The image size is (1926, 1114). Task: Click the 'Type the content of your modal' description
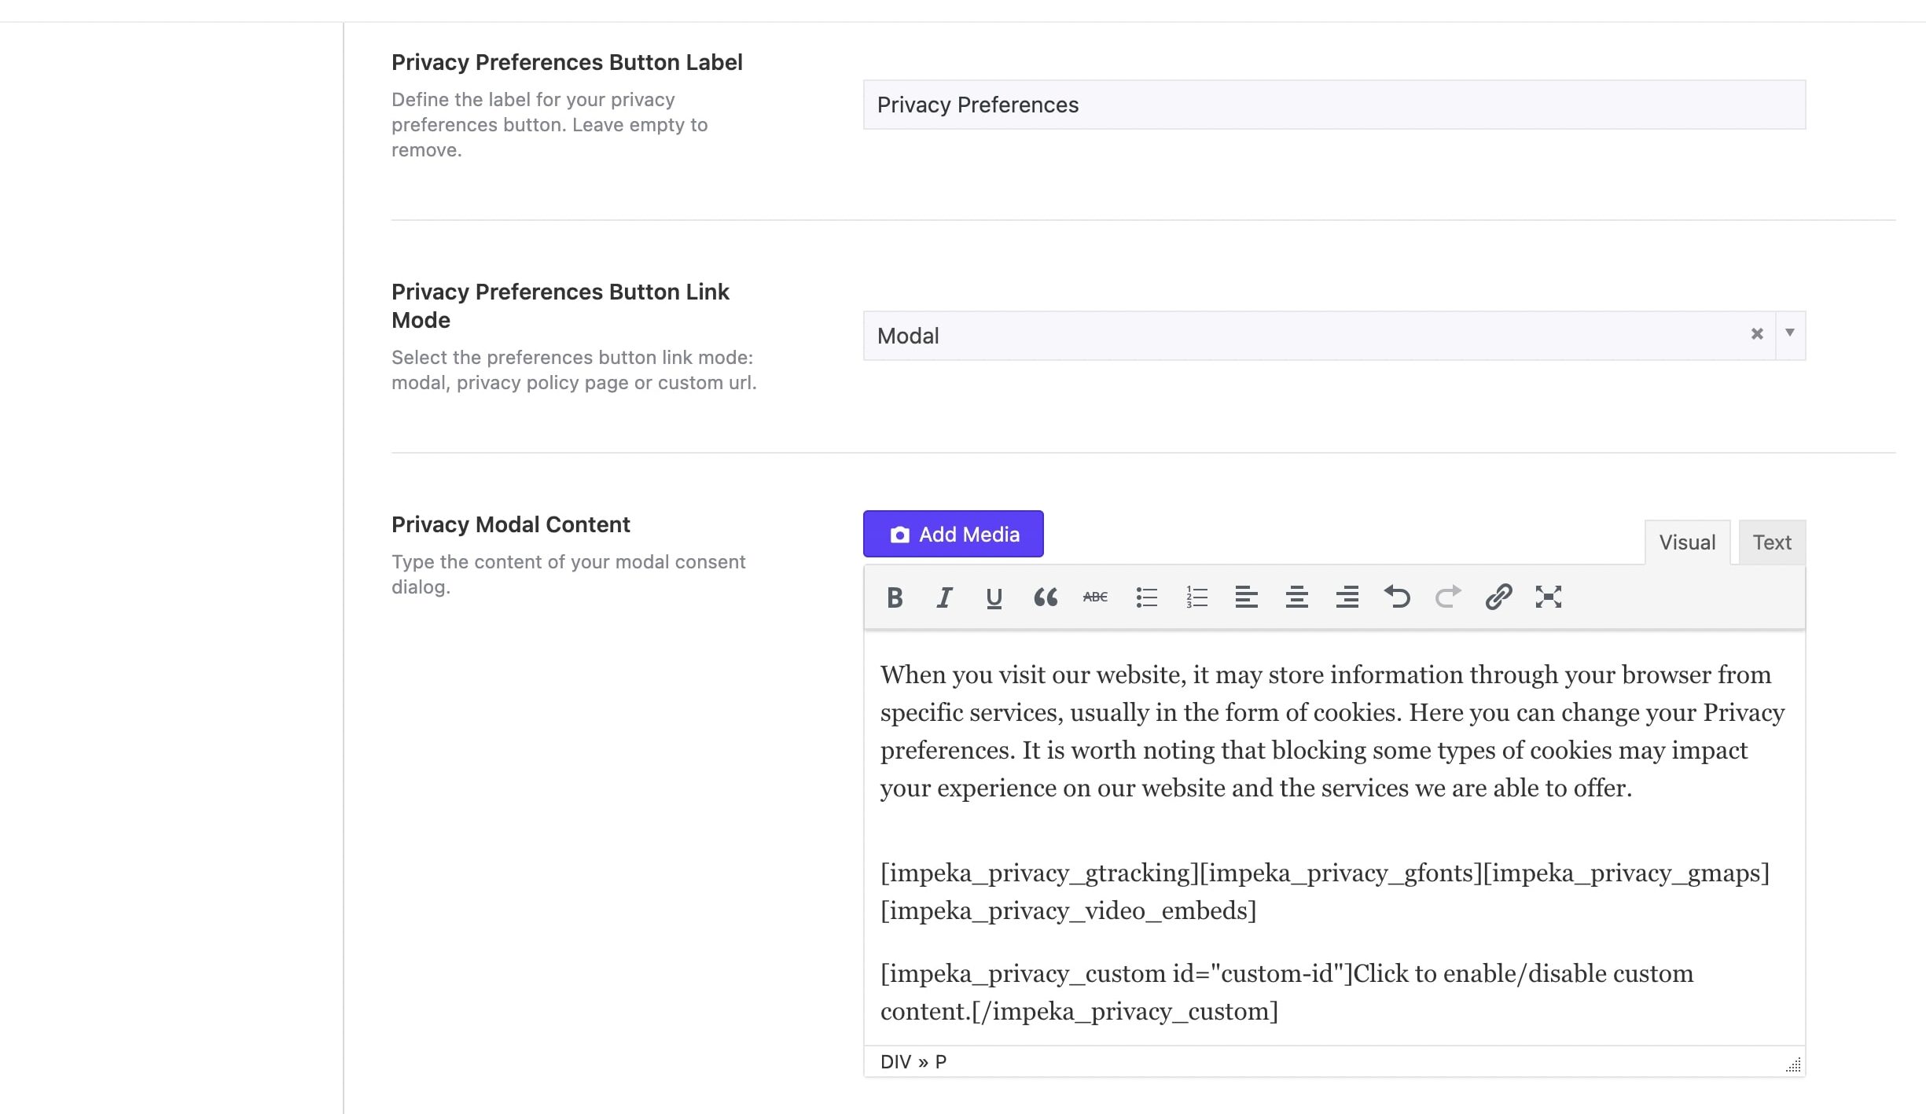(568, 575)
